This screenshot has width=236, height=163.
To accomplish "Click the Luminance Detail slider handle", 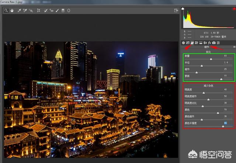I will coord(208,100).
